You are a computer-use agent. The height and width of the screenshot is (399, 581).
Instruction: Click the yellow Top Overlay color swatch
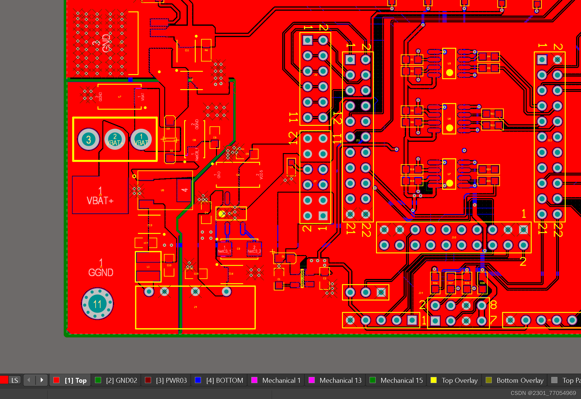434,380
